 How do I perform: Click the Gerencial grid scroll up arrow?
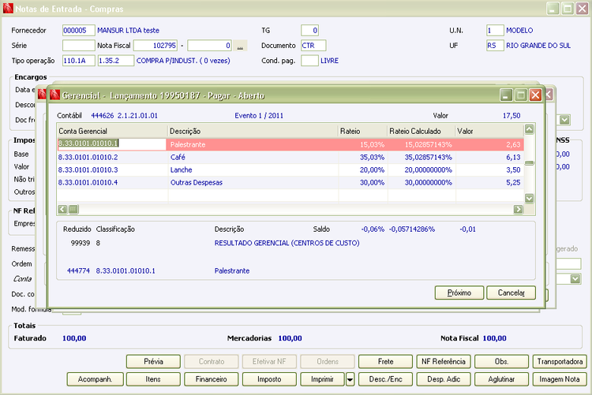530,129
